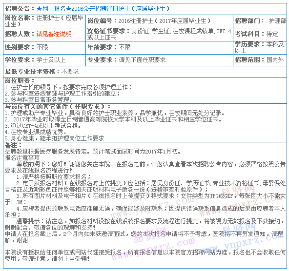Click the 性别要求 不限 cell
This screenshot has height=271, width=289.
tap(44, 47)
